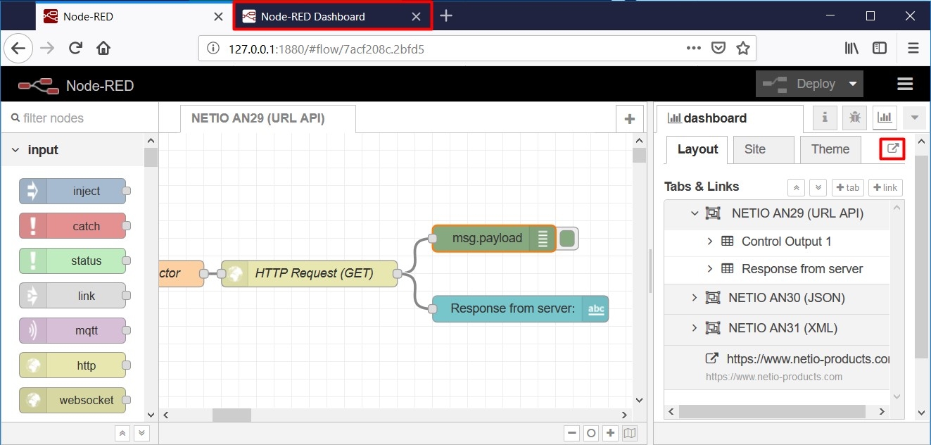Add a new flow tab with plus

[x=629, y=119]
